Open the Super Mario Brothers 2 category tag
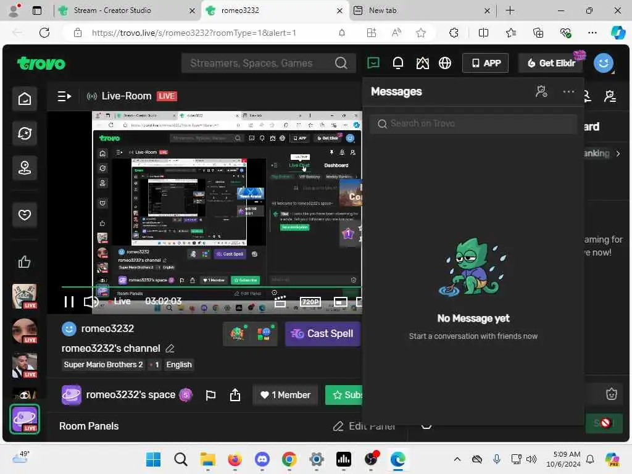632x474 pixels. click(103, 364)
